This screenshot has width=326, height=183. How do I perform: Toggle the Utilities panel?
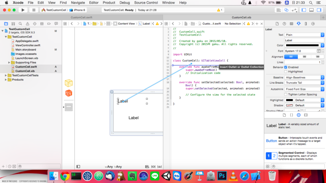click(319, 10)
